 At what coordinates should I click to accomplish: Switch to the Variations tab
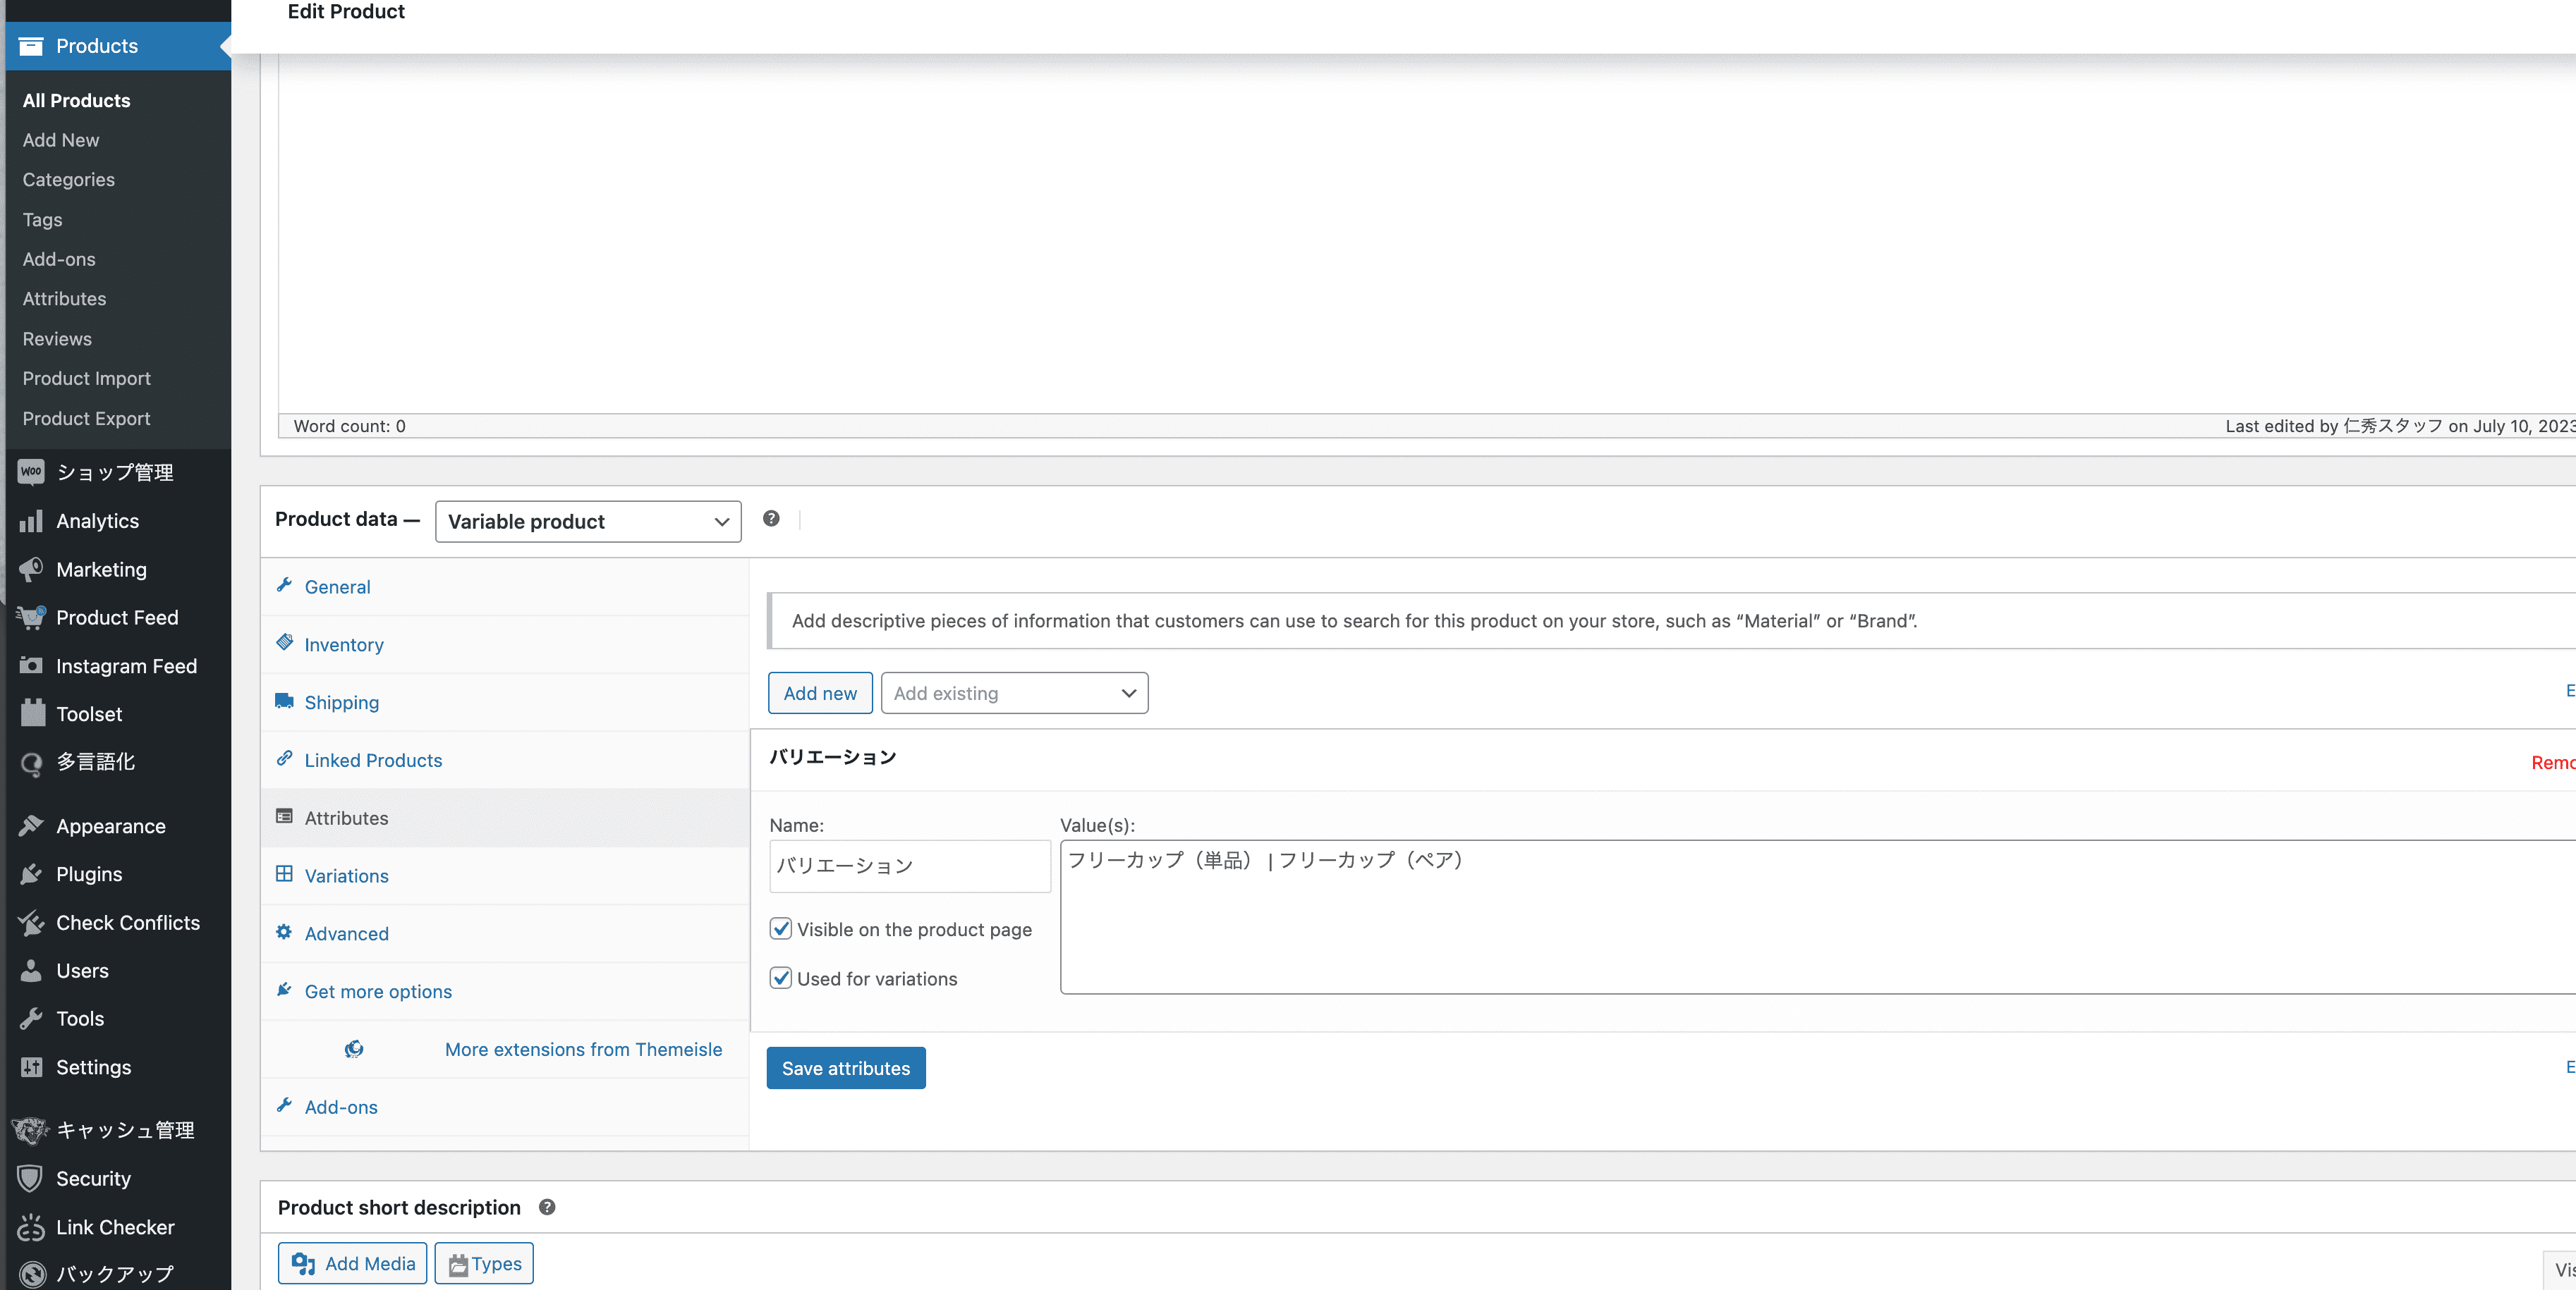(346, 876)
